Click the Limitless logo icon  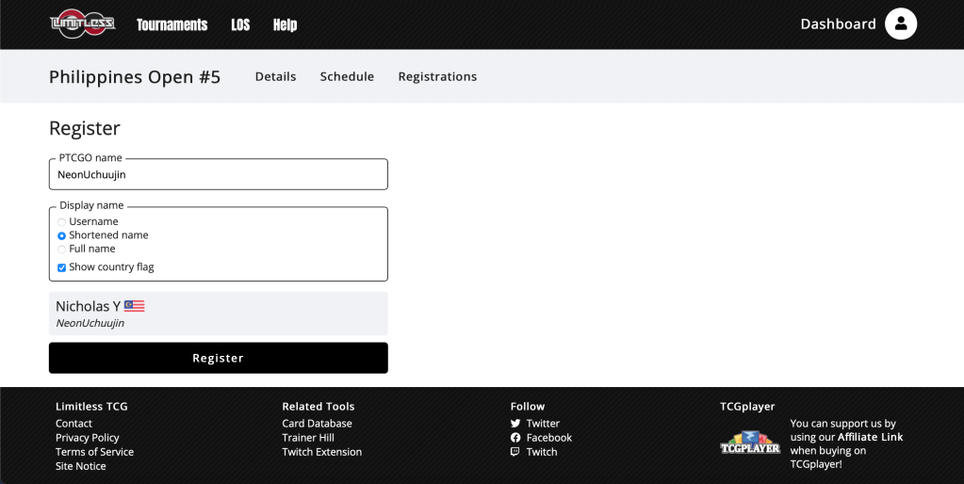point(83,24)
